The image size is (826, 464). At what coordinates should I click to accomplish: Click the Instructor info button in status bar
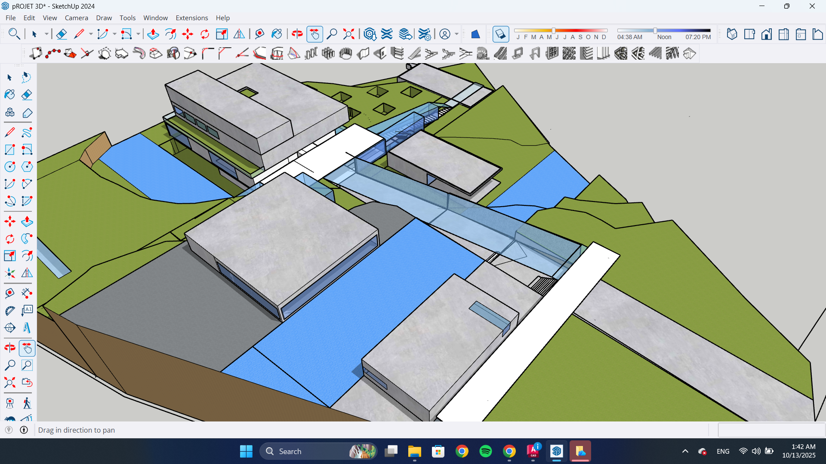coord(24,430)
